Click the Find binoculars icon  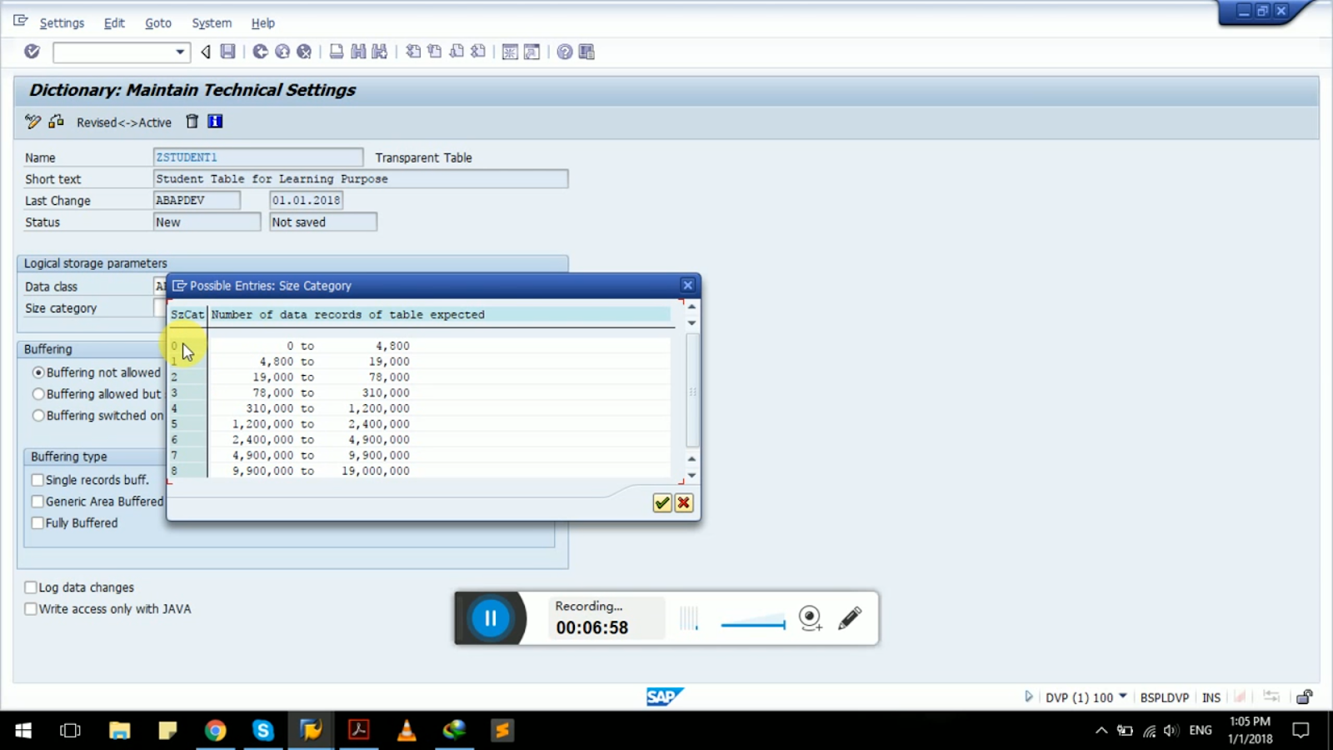coord(357,52)
